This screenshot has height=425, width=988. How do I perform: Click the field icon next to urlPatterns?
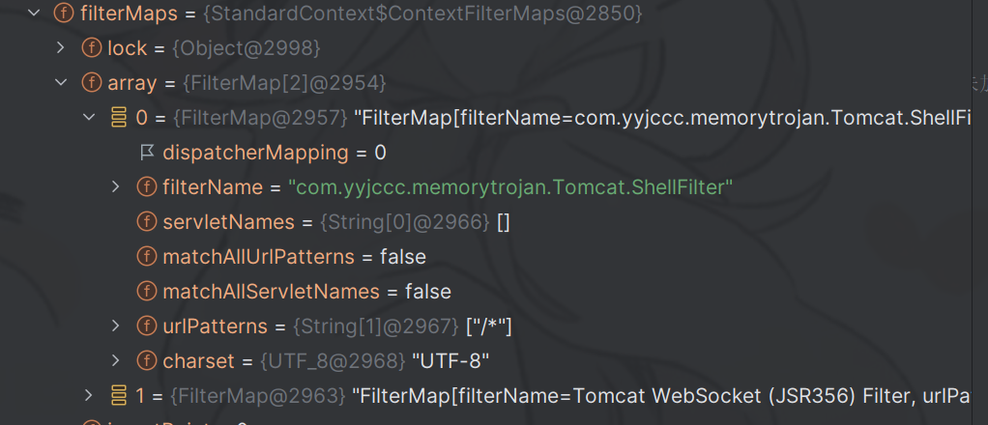pyautogui.click(x=147, y=326)
